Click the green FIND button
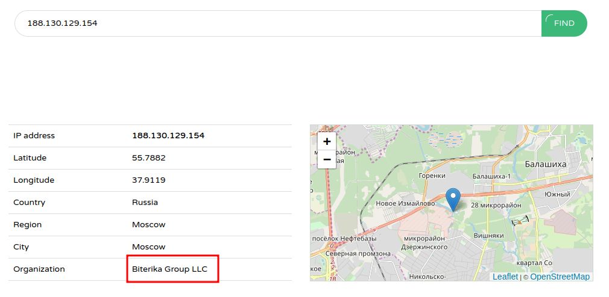Viewport: 609px width, 297px height. [564, 23]
